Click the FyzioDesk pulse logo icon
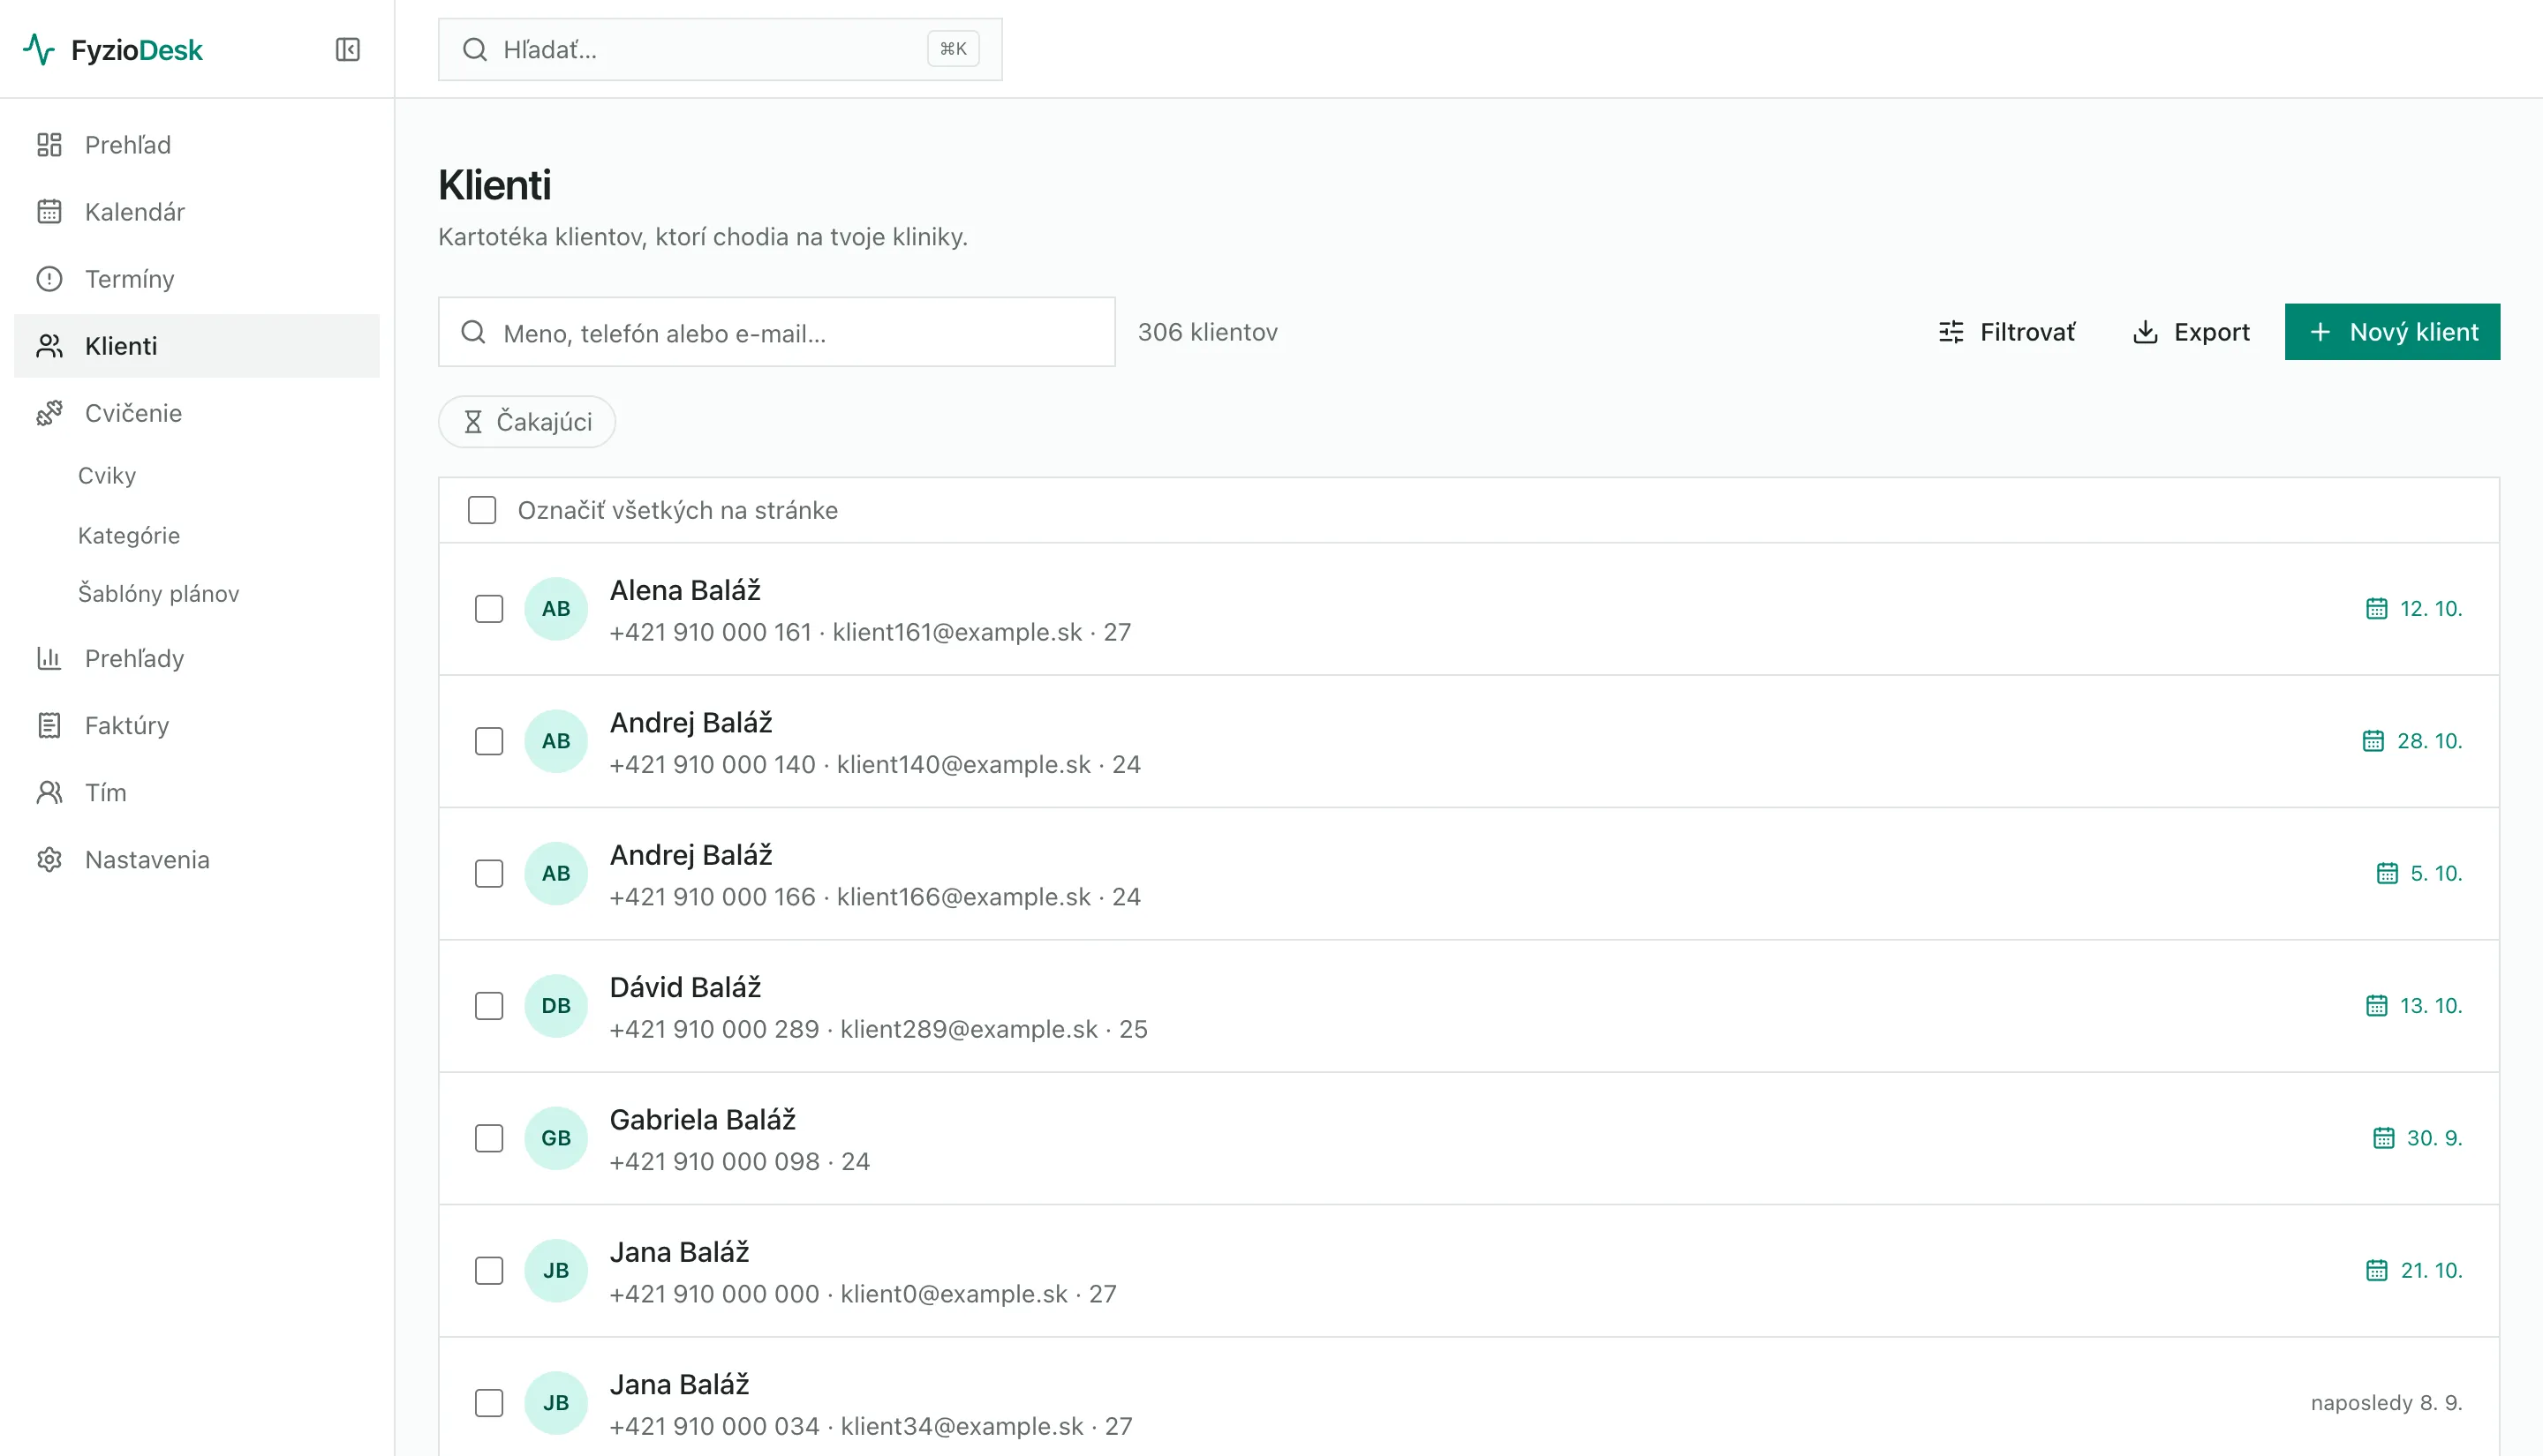 [x=39, y=49]
